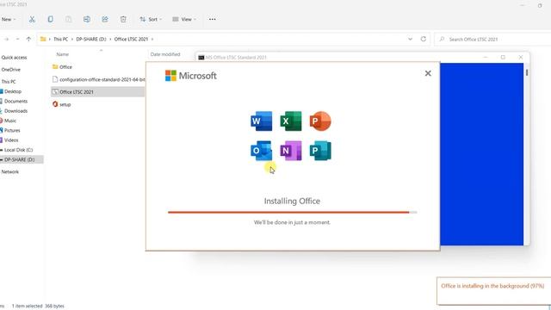551x310 pixels.
Task: Click the Cut scissors icon in toolbar
Action: 32,19
